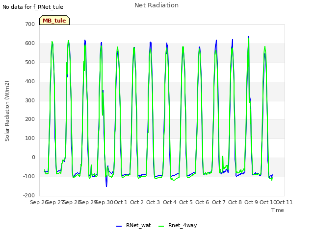
Task: Click the MB_tule label tag
Action: tap(54, 20)
